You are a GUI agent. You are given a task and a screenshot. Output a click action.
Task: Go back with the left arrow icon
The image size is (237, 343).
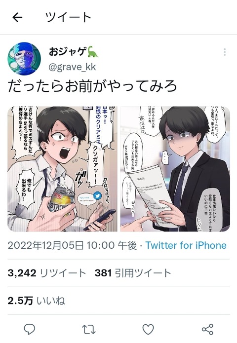pyautogui.click(x=17, y=17)
